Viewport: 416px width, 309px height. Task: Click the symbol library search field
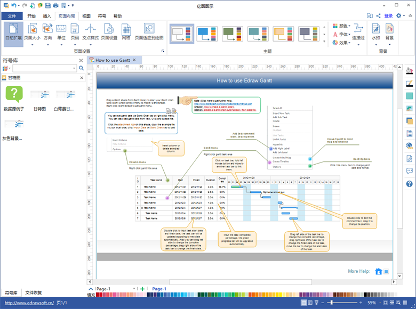pos(45,68)
